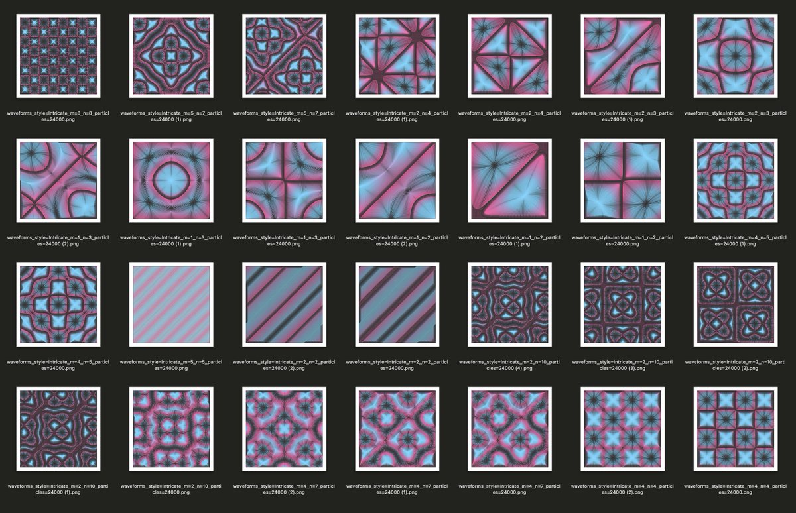Select thumbnail of m=1_n=3 image without number suffix
Screen dimensions: 796x513
pyautogui.click(x=285, y=180)
